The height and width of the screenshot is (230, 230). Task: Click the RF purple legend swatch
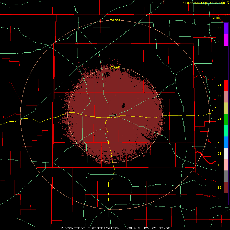pos(226,28)
